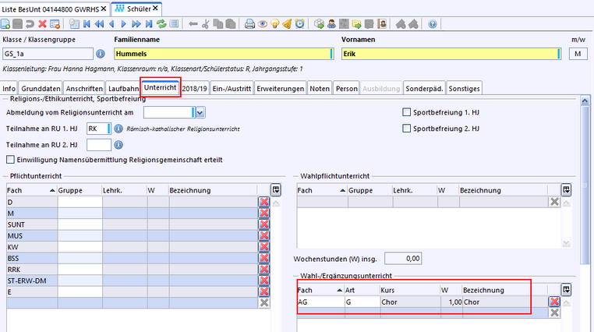Click Teilnahme an RU 1. HJ field RK

click(99, 129)
